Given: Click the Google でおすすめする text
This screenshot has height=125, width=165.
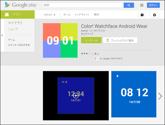Looking at the screenshot, I should coord(113,59).
